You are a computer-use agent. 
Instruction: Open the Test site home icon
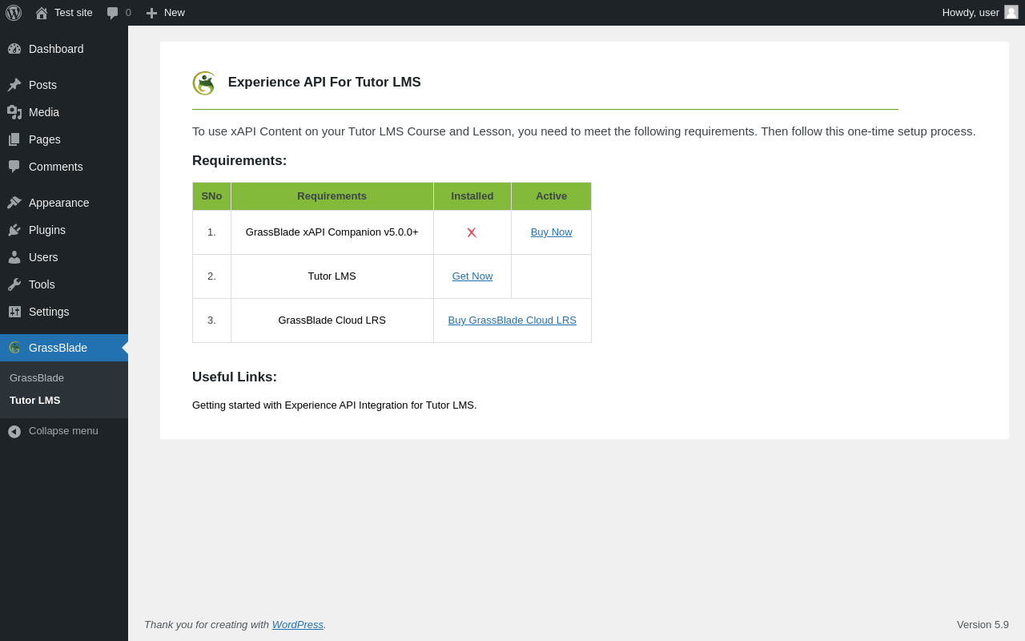(42, 13)
